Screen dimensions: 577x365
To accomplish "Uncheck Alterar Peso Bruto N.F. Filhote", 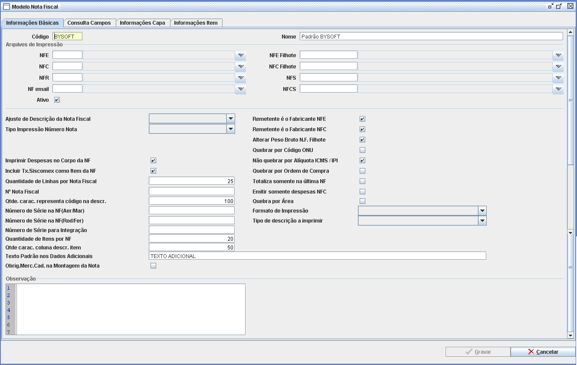I will 363,140.
